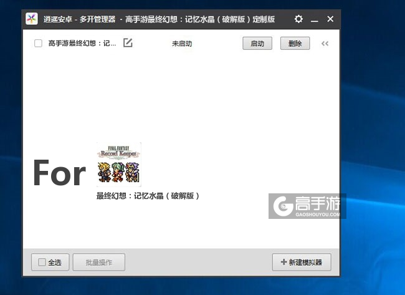Viewport: 405px width, 295px height.
Task: Collapse row options with double chevron
Action: [x=325, y=44]
